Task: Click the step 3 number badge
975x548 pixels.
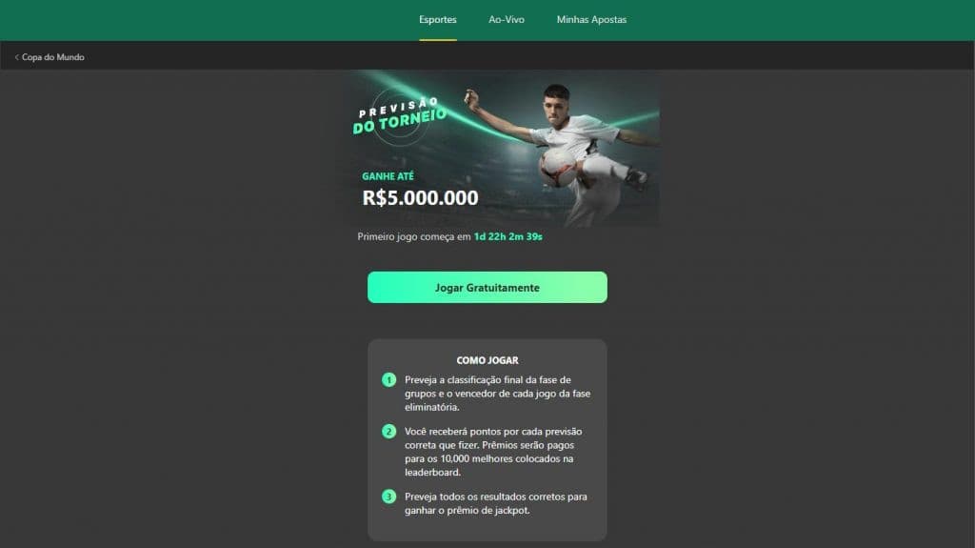Action: click(x=388, y=497)
